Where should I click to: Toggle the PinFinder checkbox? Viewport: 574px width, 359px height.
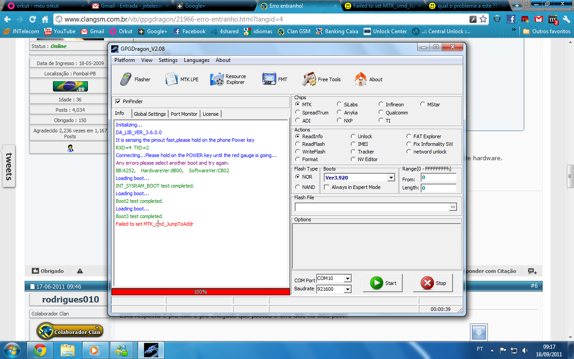[x=118, y=101]
